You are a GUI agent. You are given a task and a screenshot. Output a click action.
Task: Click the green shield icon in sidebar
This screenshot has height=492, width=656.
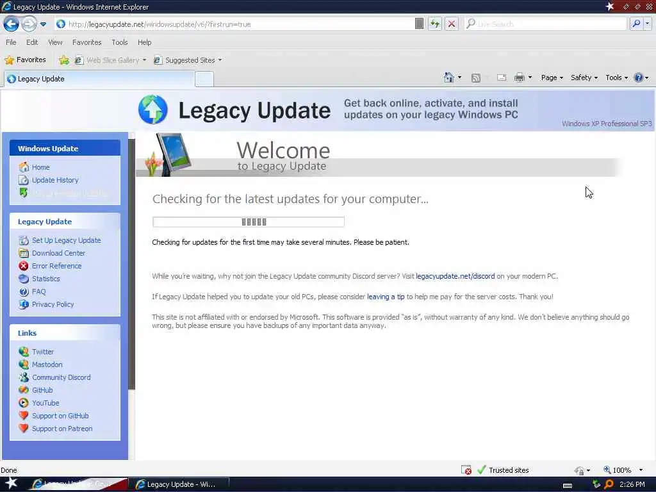point(24,193)
